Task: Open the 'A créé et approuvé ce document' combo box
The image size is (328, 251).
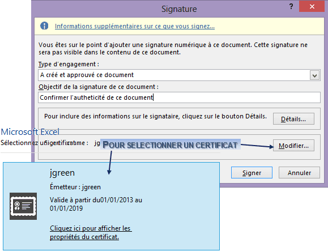Action: click(x=179, y=75)
